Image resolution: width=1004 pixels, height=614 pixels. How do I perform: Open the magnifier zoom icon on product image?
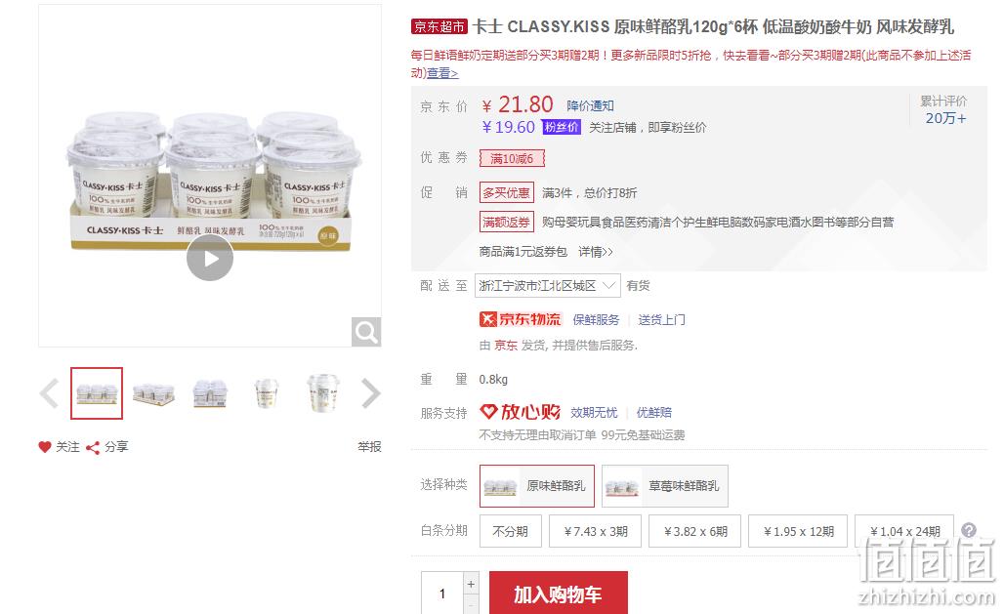click(366, 332)
